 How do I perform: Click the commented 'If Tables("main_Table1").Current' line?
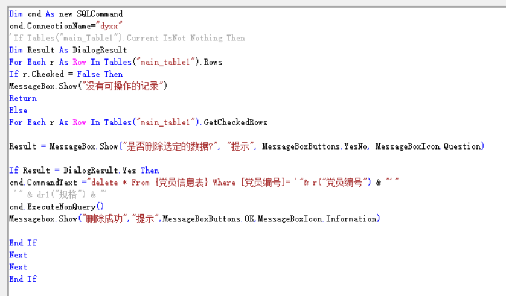tap(127, 38)
